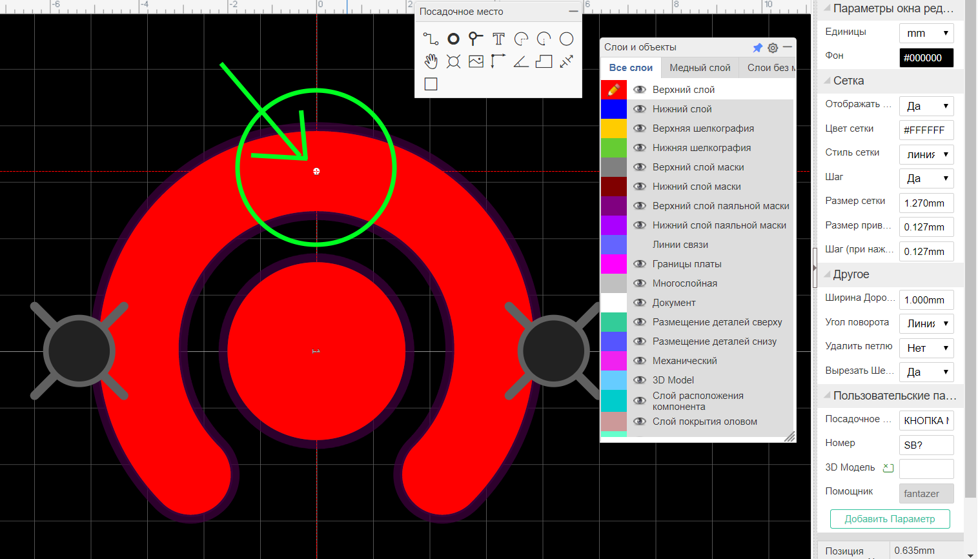Select the Слой покрытия оловом row
978x559 pixels.
697,422
